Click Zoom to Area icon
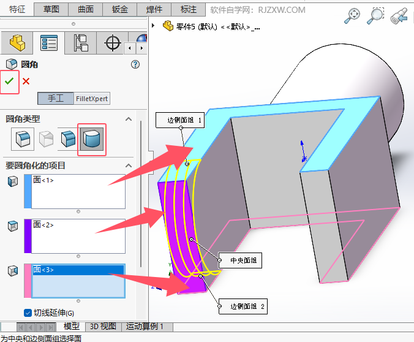 (x=375, y=16)
